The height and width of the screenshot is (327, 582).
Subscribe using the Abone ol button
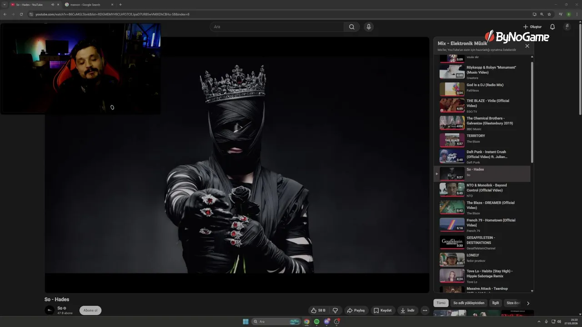point(90,311)
